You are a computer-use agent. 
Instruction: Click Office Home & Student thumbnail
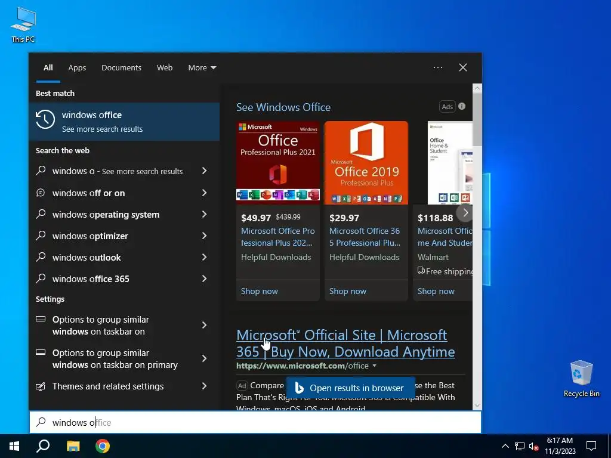coord(450,162)
